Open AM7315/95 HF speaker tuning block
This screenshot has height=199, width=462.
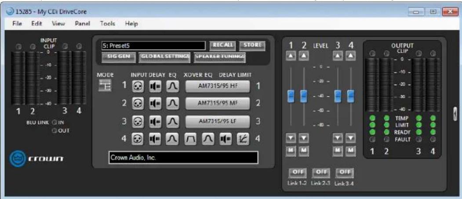pyautogui.click(x=218, y=86)
